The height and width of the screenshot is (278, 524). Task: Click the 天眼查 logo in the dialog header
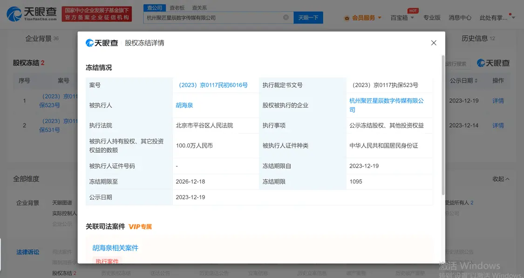102,43
